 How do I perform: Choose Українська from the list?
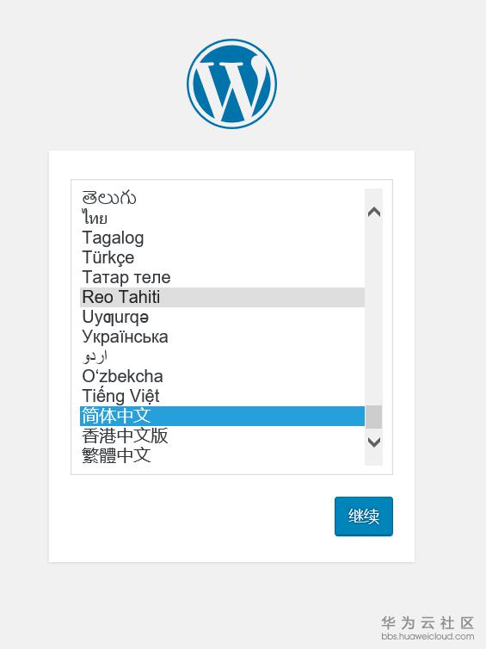coord(222,337)
